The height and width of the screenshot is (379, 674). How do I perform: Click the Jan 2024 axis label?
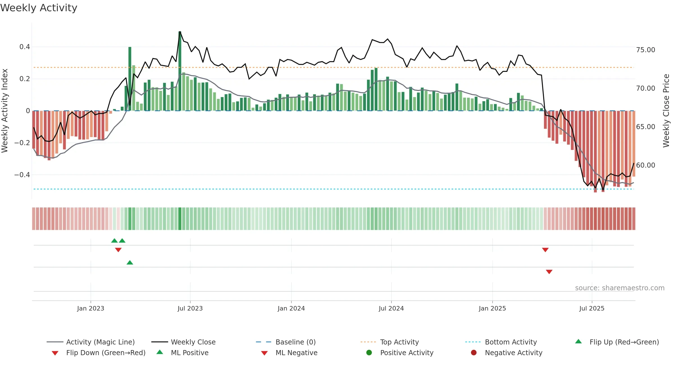point(291,309)
